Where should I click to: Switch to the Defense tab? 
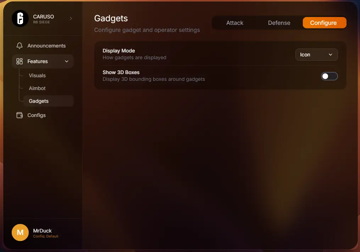[279, 23]
